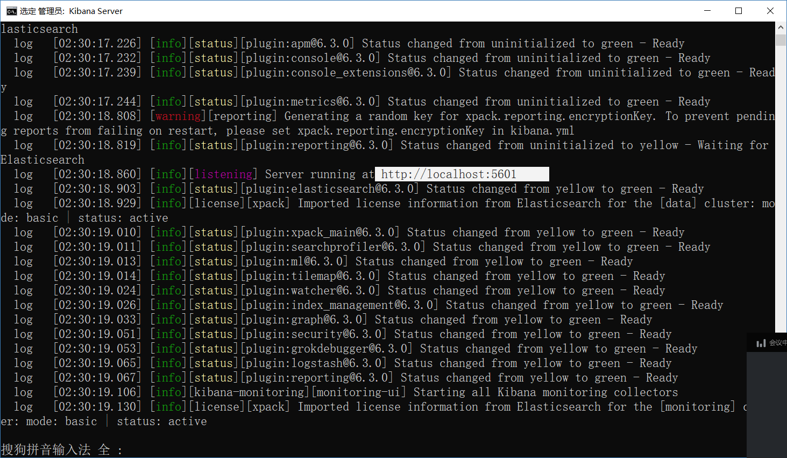
Task: Click 'plugin:grokdebugger@6.3.0' text
Action: point(327,349)
